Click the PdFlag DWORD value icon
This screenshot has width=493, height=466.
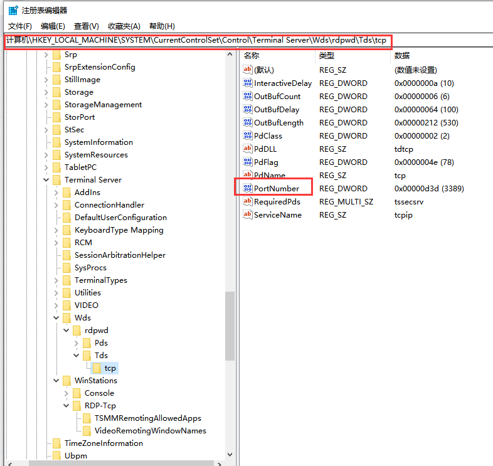pyautogui.click(x=248, y=162)
